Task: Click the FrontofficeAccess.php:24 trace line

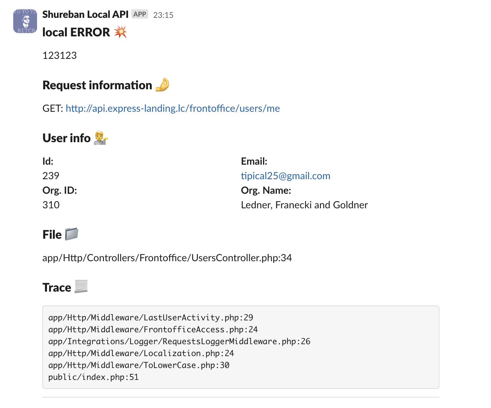Action: click(153, 330)
